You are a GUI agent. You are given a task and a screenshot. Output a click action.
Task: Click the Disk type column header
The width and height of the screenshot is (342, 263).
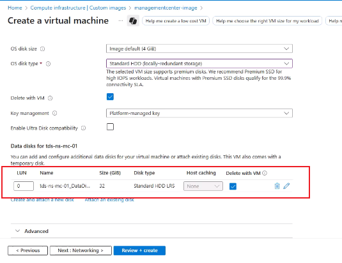pos(144,173)
